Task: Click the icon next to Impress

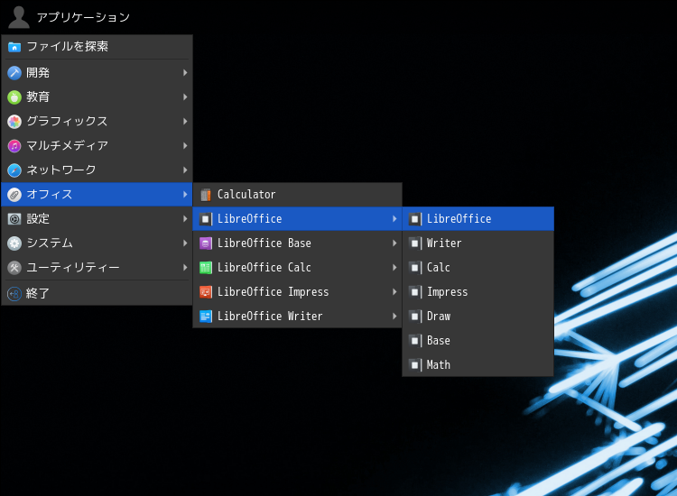Action: tap(415, 292)
